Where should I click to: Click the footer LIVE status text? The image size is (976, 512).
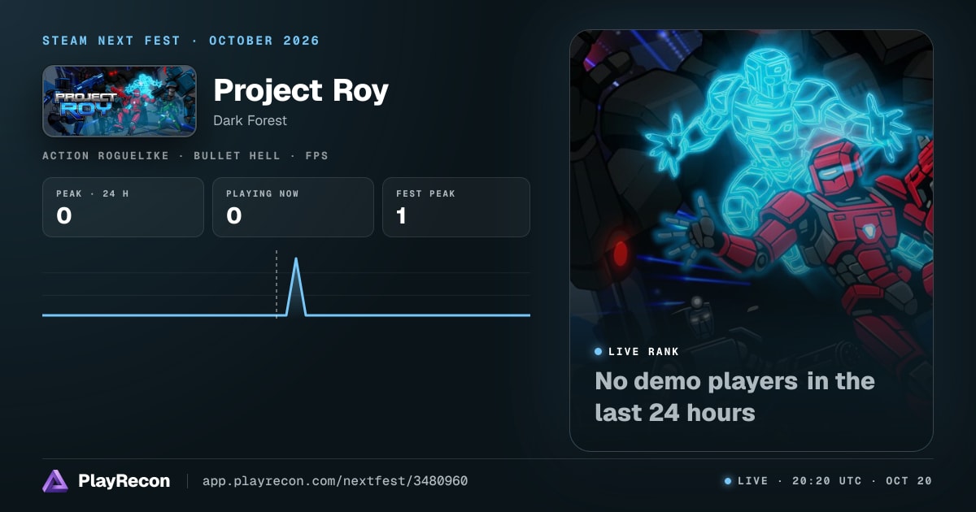coord(752,481)
